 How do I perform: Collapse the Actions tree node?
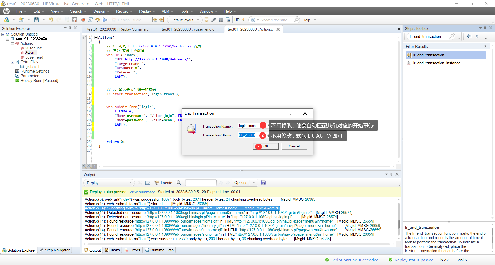[12, 44]
